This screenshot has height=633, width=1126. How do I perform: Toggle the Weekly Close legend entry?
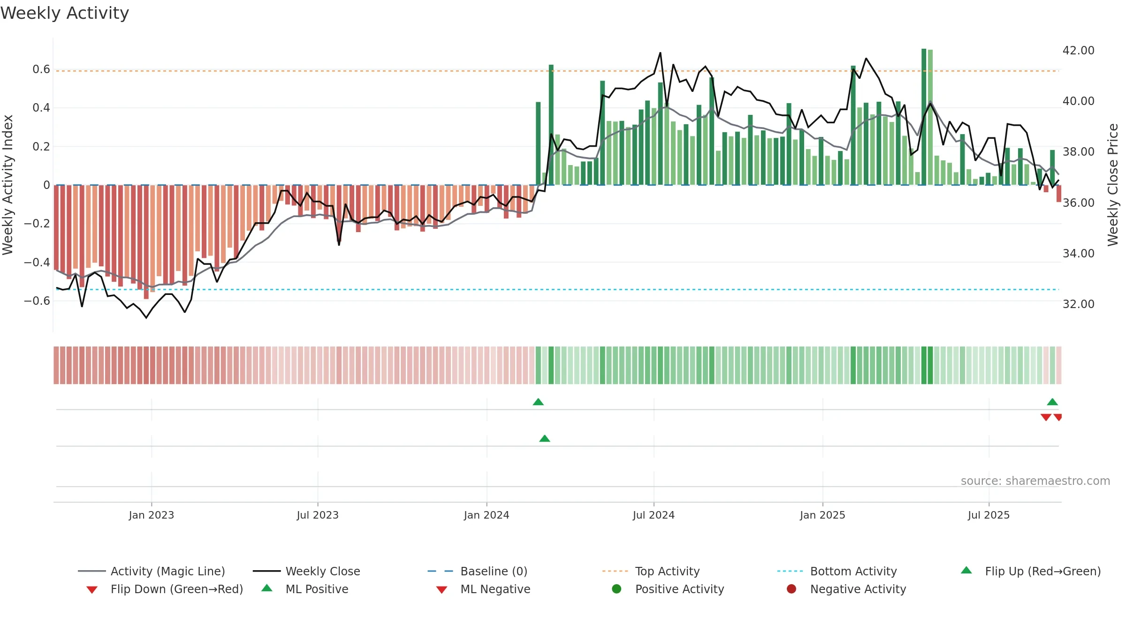point(306,571)
